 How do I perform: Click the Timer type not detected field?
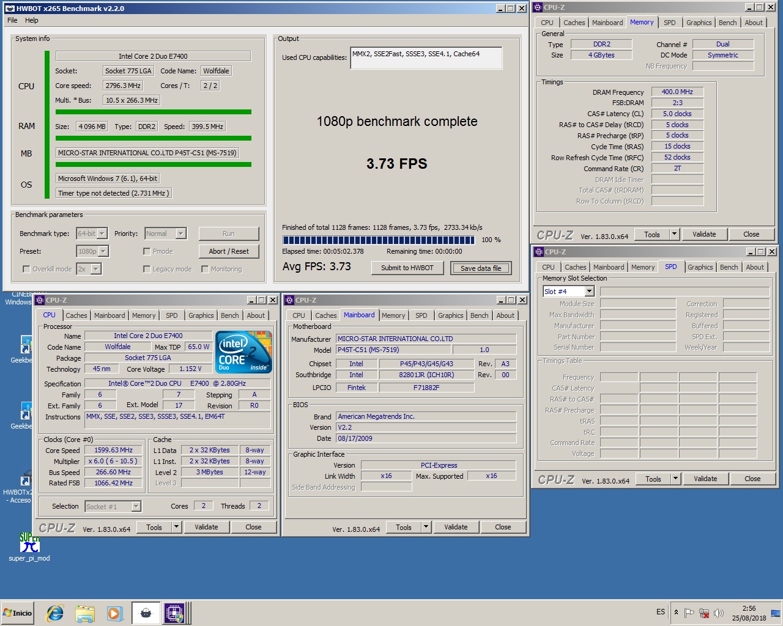coord(114,193)
